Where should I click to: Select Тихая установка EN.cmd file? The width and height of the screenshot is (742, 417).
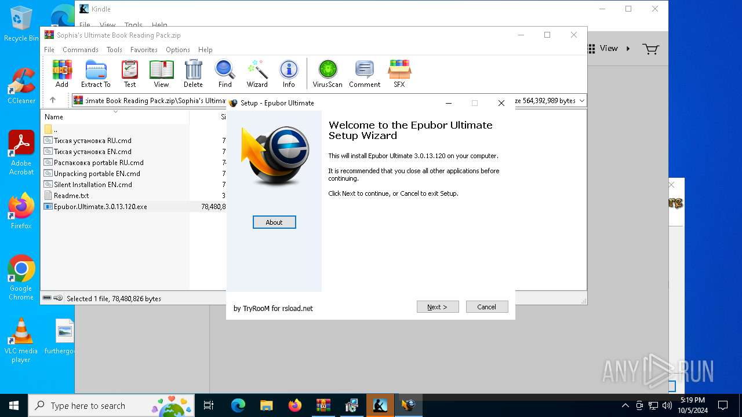click(x=92, y=152)
